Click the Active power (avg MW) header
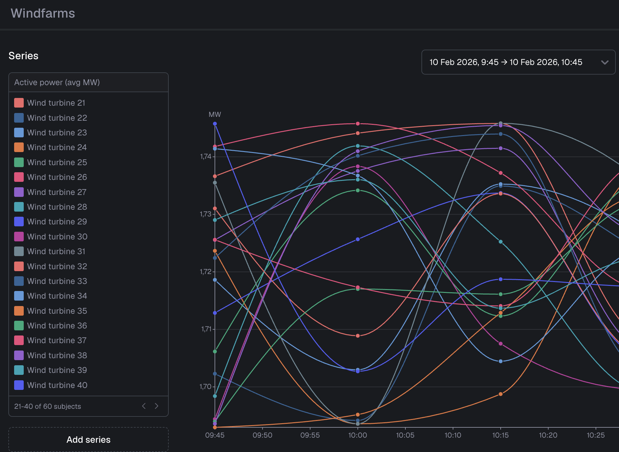Image resolution: width=619 pixels, height=452 pixels. tap(57, 82)
